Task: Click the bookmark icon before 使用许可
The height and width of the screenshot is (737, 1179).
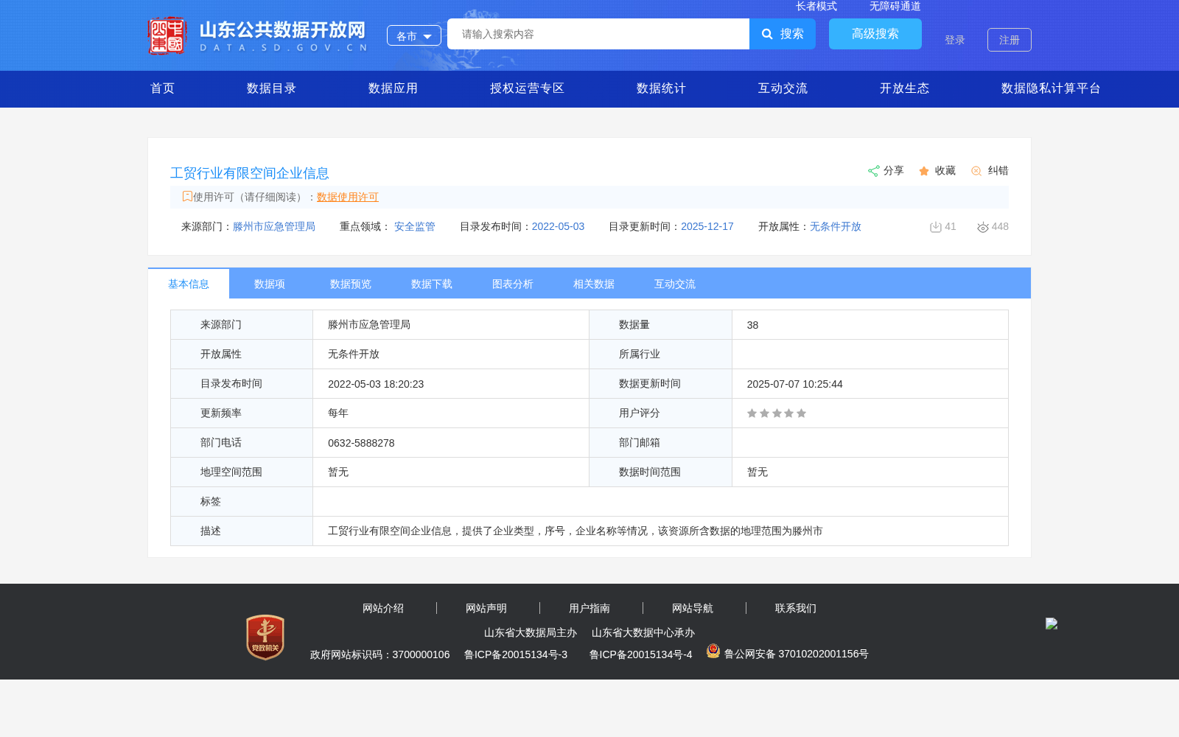Action: [187, 196]
